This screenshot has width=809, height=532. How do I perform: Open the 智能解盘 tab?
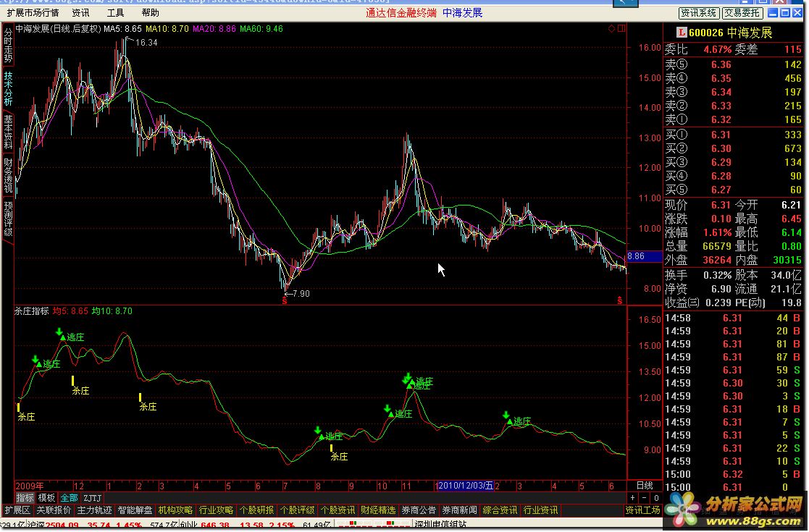tap(135, 510)
